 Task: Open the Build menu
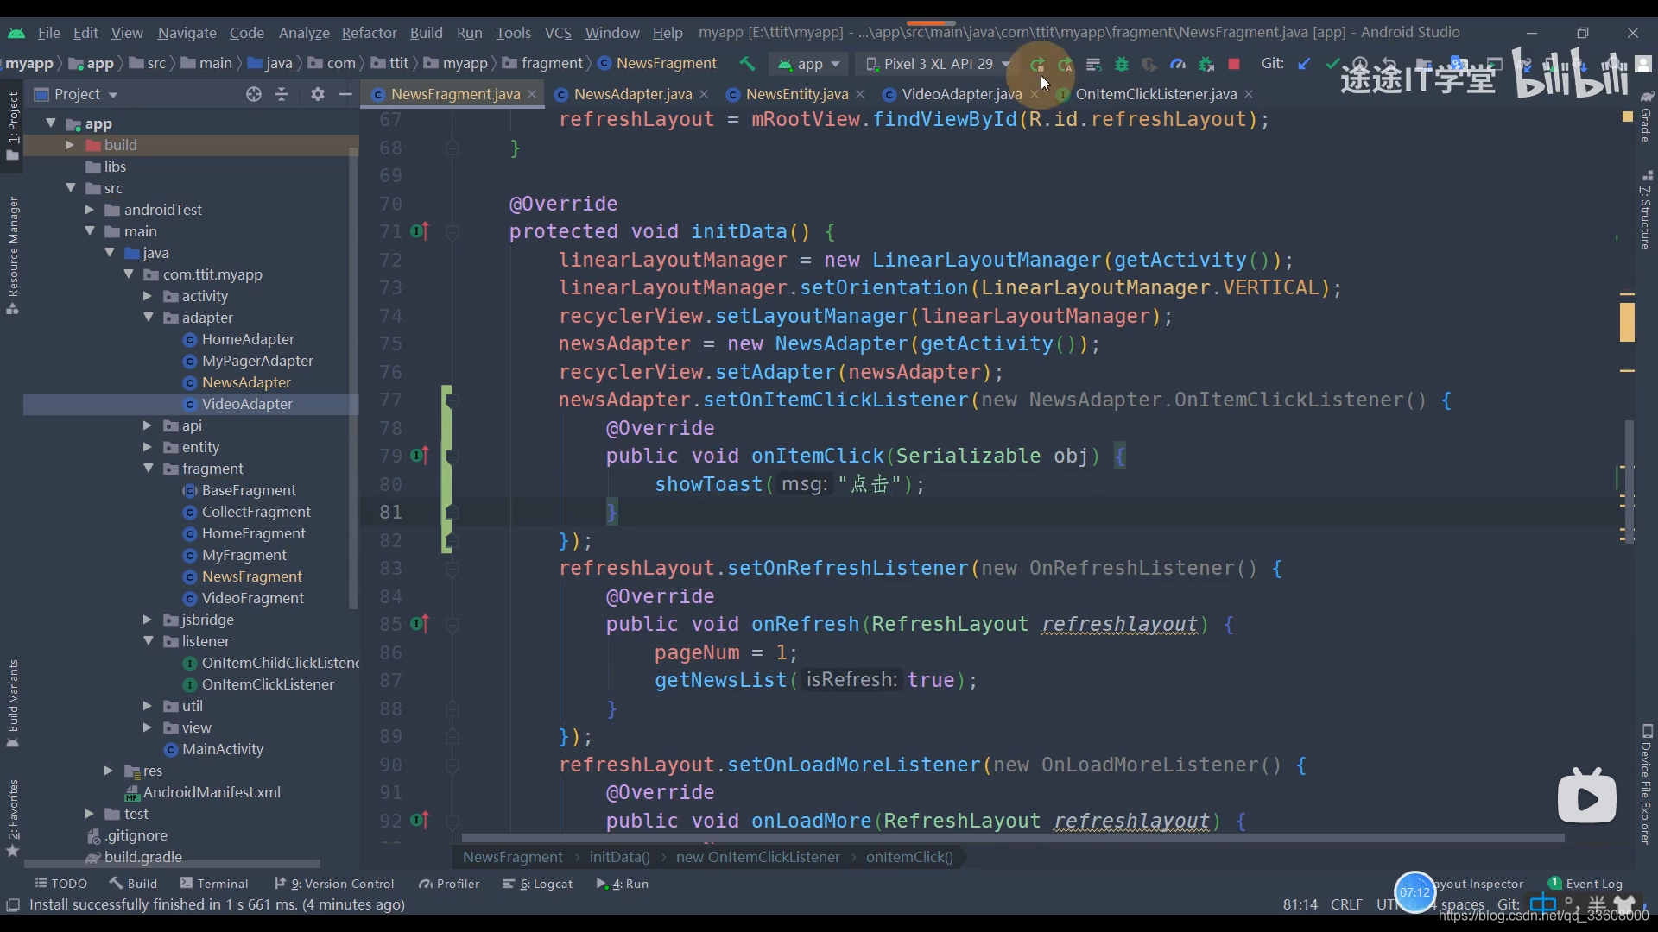(x=426, y=33)
